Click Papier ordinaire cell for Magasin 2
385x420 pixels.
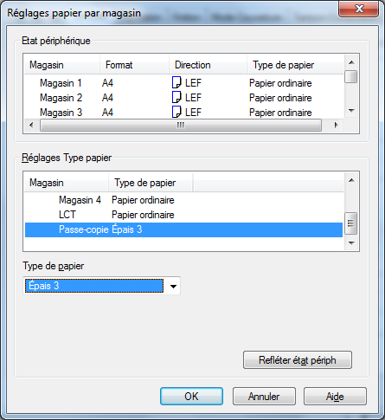click(x=280, y=98)
